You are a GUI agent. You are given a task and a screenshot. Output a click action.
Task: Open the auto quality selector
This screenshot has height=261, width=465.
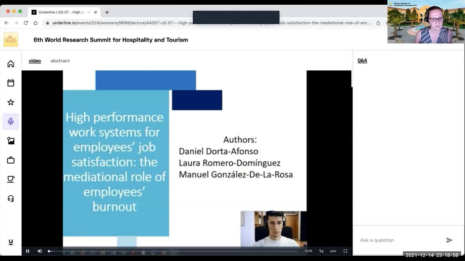click(x=333, y=251)
